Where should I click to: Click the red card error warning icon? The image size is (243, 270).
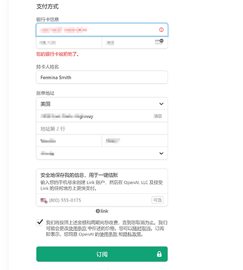tap(161, 30)
